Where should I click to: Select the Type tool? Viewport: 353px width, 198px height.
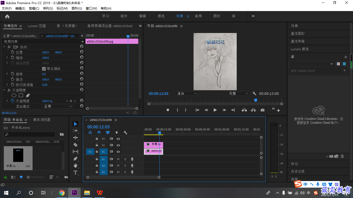click(x=75, y=172)
